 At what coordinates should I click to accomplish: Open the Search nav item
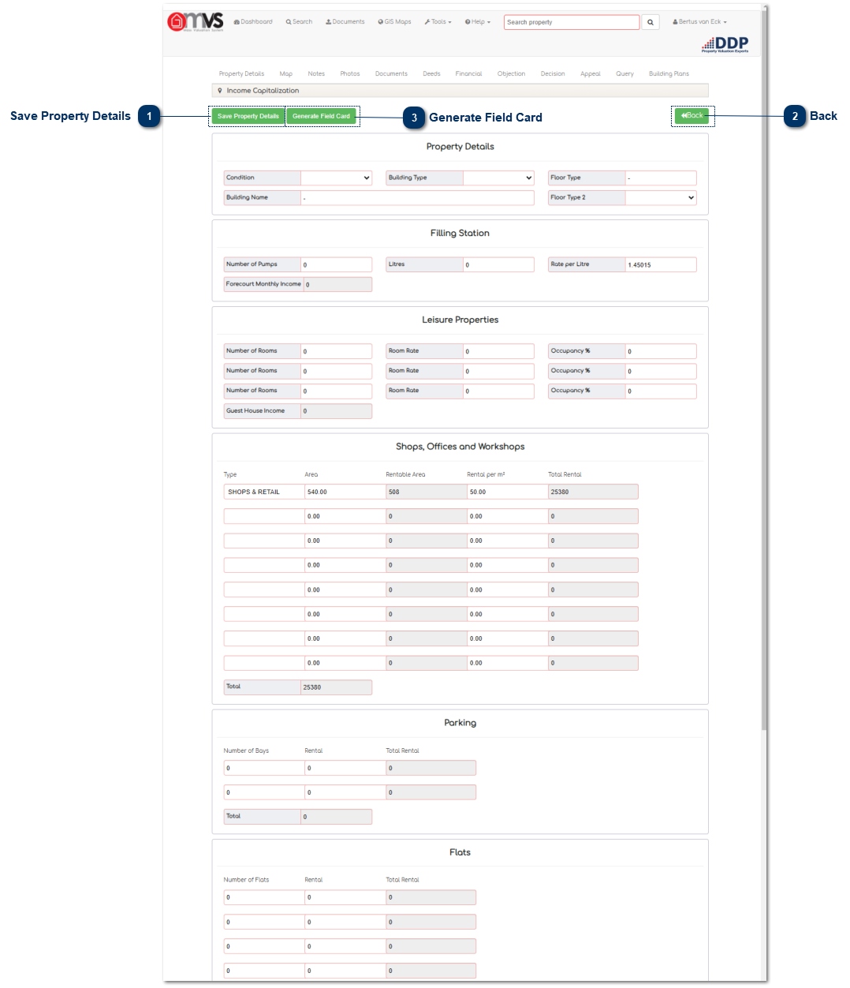point(299,22)
